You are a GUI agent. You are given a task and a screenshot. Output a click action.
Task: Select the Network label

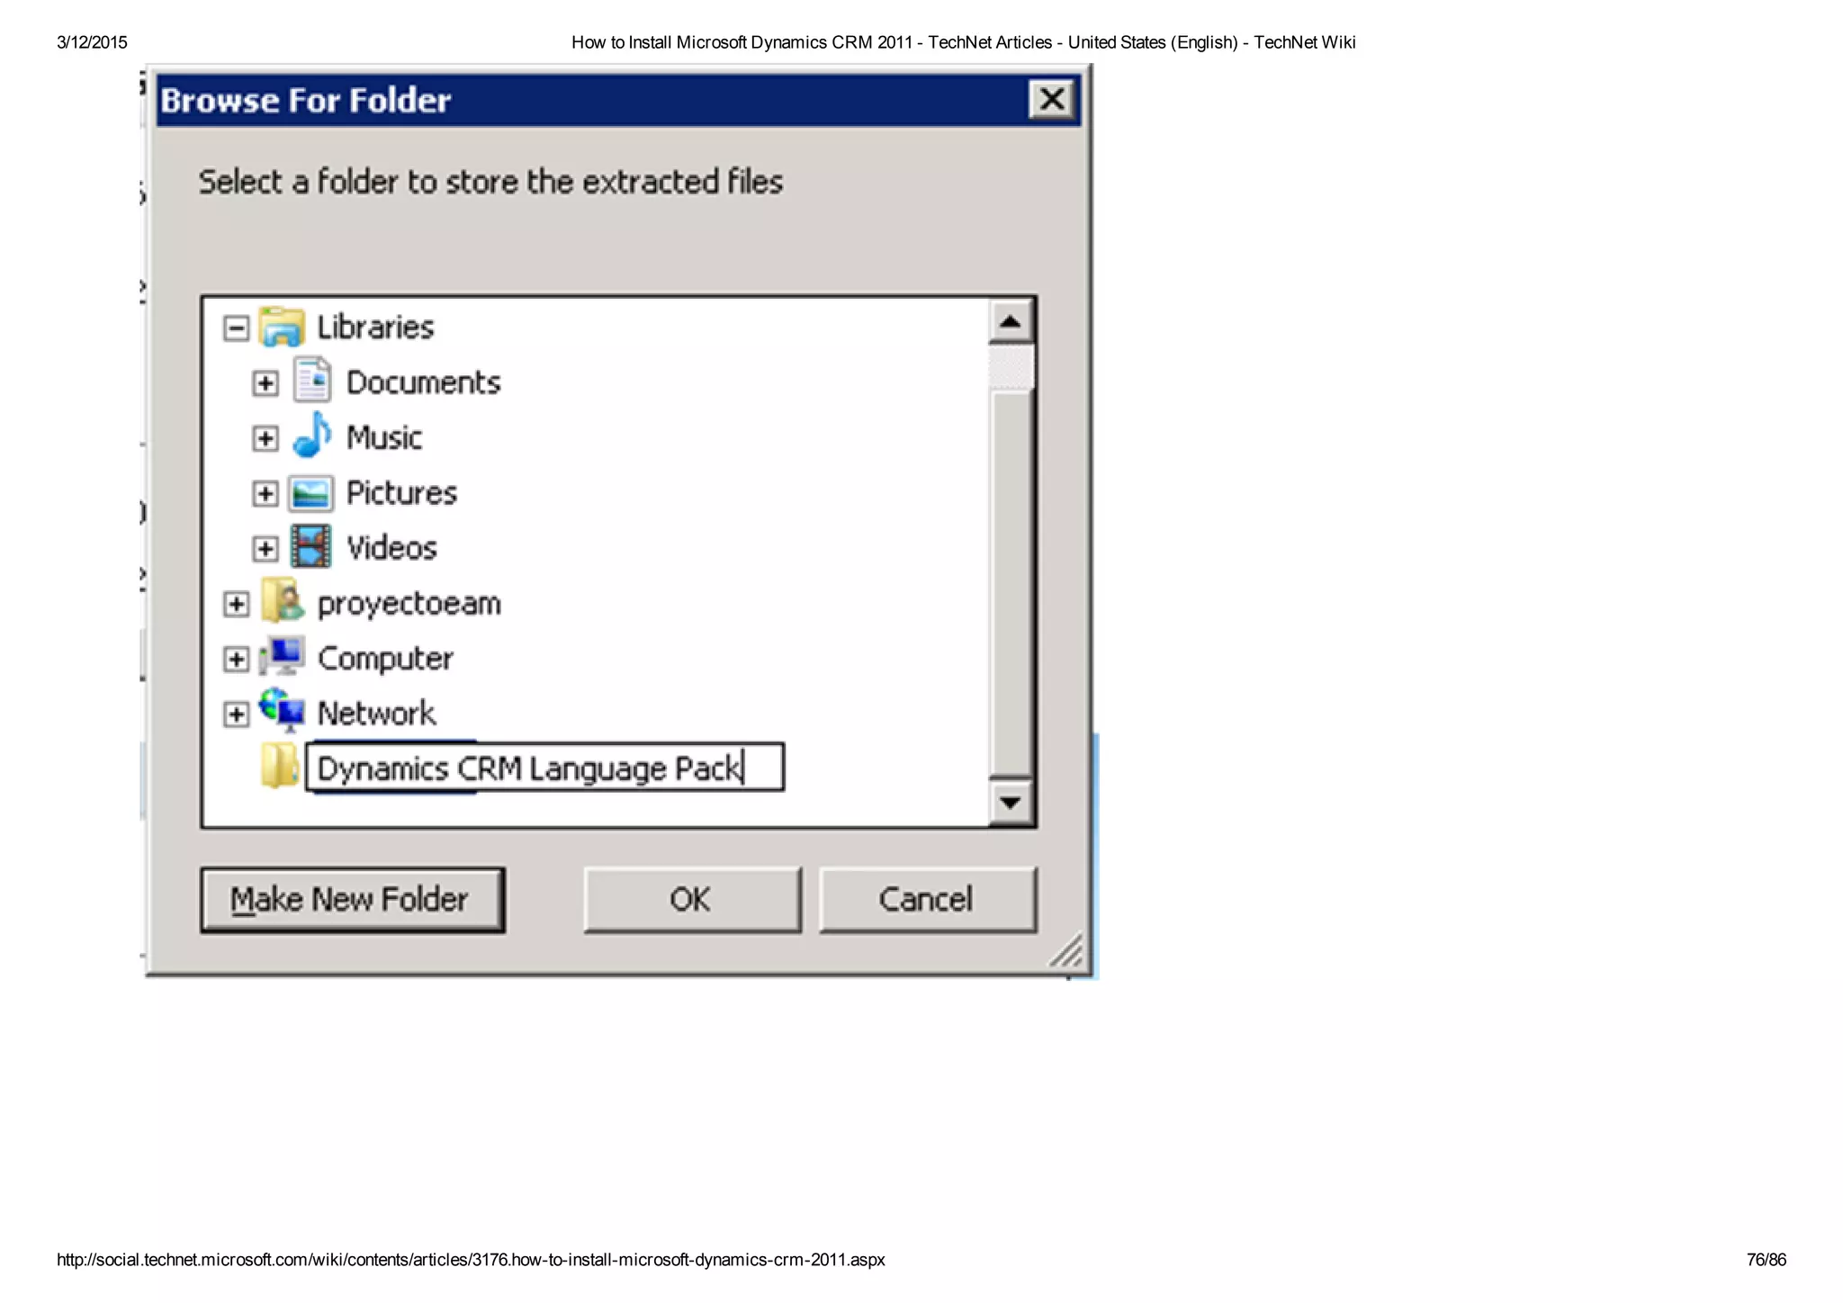376,714
